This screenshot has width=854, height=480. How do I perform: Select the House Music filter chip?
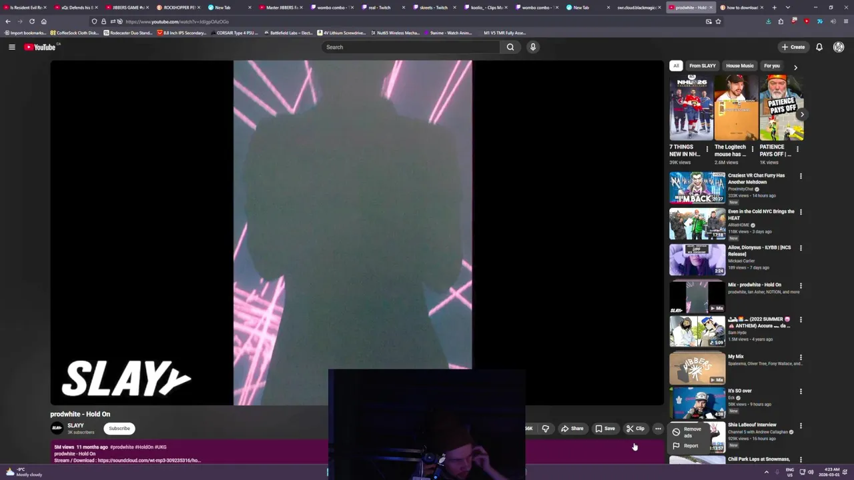click(x=740, y=66)
